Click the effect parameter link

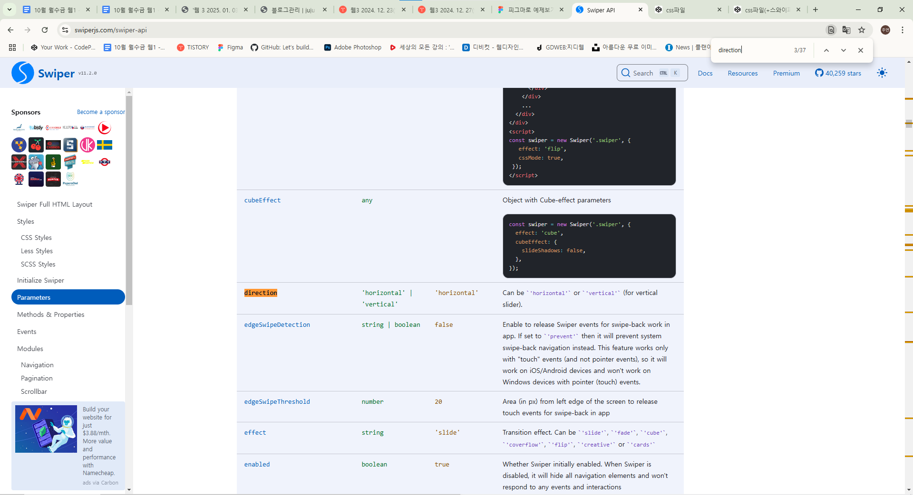tap(255, 433)
